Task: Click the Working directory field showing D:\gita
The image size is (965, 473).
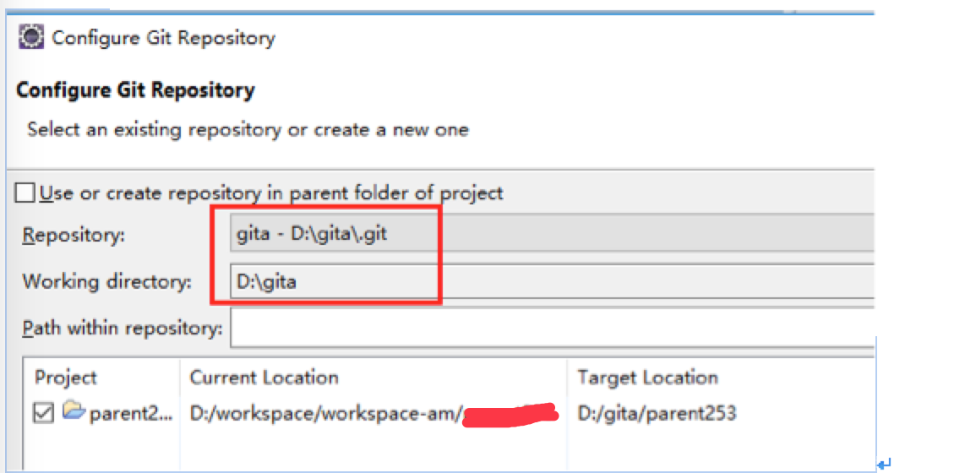Action: (551, 281)
